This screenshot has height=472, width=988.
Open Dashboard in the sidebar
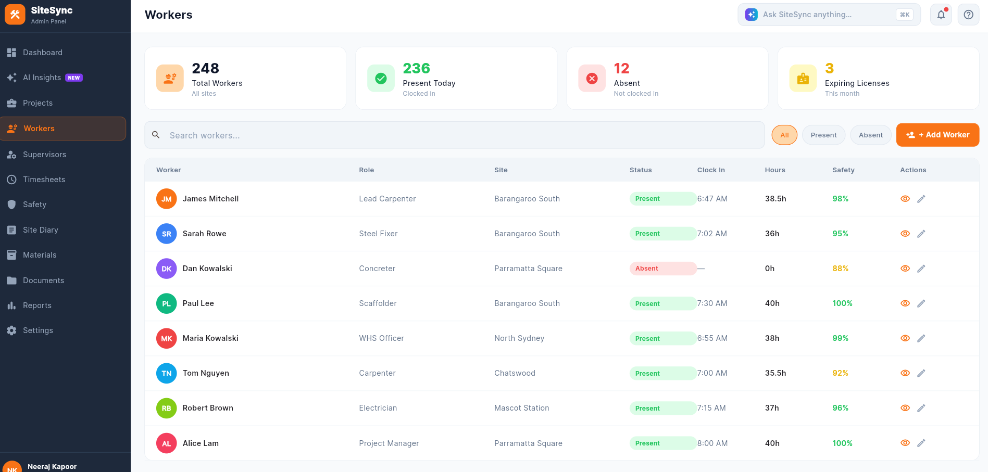tap(63, 53)
